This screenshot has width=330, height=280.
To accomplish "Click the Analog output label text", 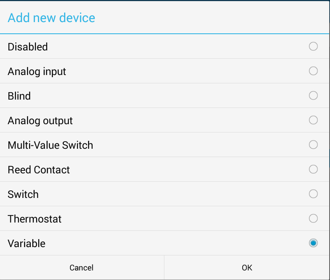I will [40, 120].
